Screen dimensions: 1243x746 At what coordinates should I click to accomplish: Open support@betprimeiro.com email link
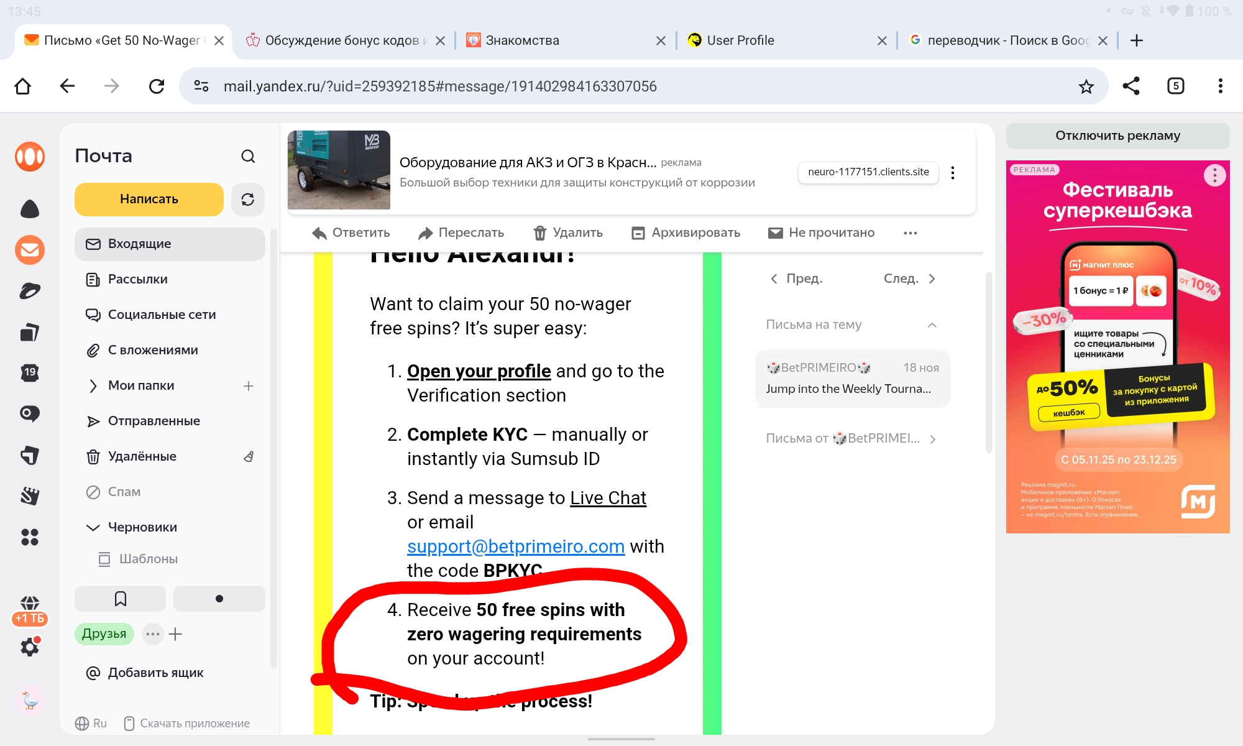tap(515, 546)
